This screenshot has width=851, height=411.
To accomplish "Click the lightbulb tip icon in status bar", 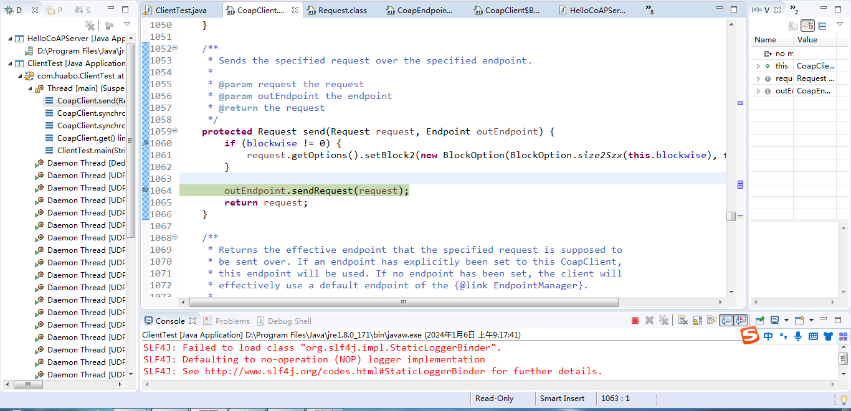I will point(844,399).
